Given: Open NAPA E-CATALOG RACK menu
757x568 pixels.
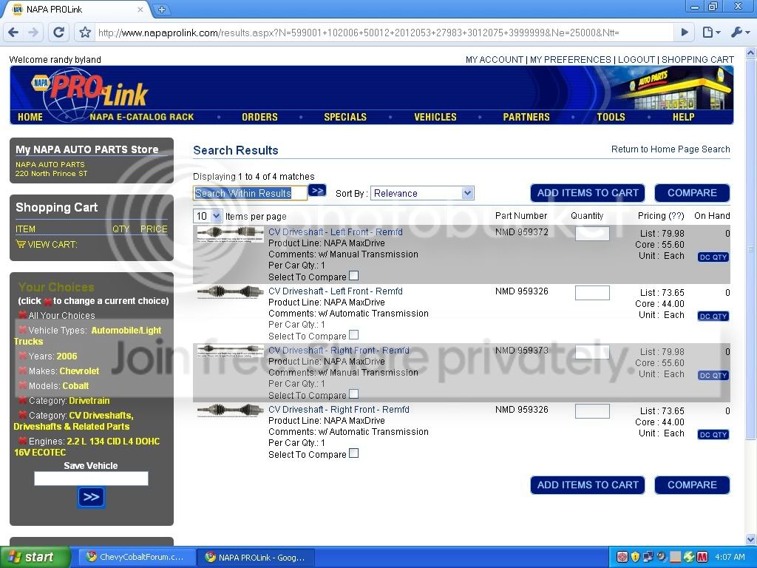Looking at the screenshot, I should (141, 117).
